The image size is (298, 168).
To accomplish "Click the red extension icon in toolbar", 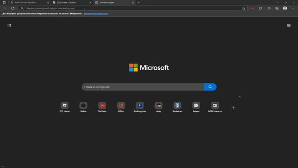I will [x=252, y=8].
